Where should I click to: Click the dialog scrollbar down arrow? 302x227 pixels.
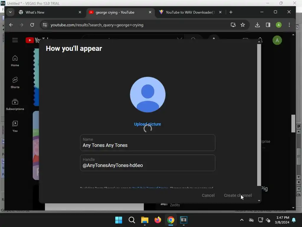(259, 201)
